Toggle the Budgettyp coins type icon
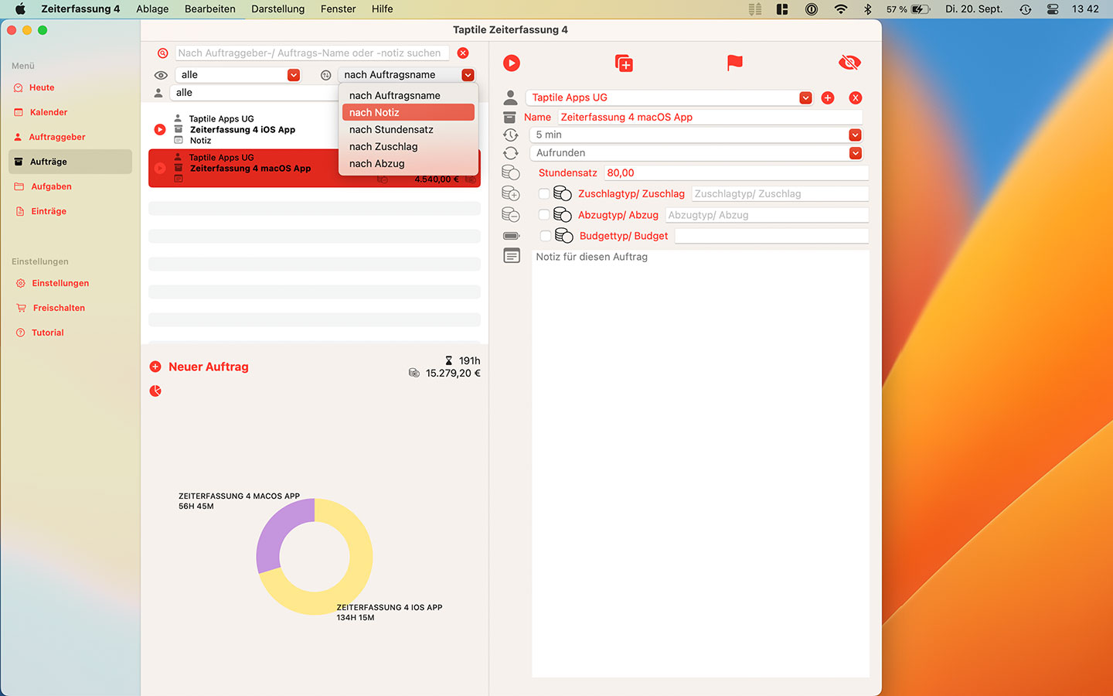1113x696 pixels. (564, 235)
